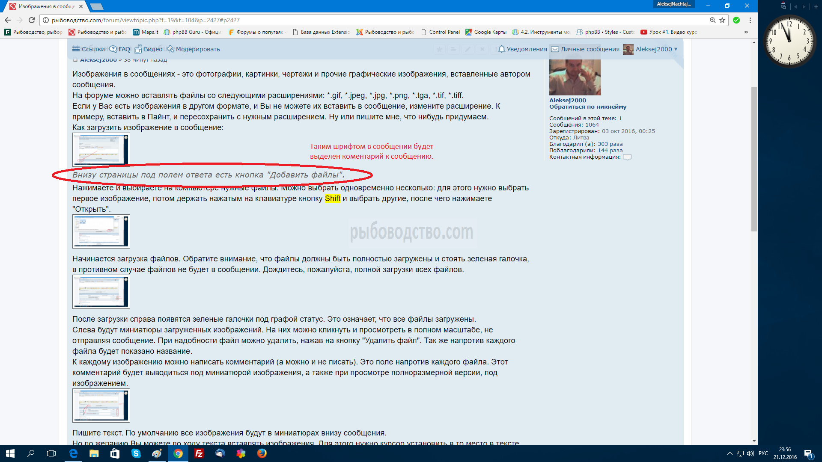
Task: Open File Explorer from the taskbar
Action: coord(94,453)
